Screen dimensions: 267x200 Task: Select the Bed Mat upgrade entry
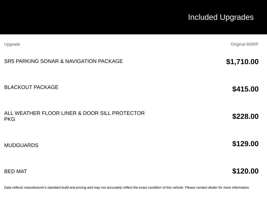15,171
